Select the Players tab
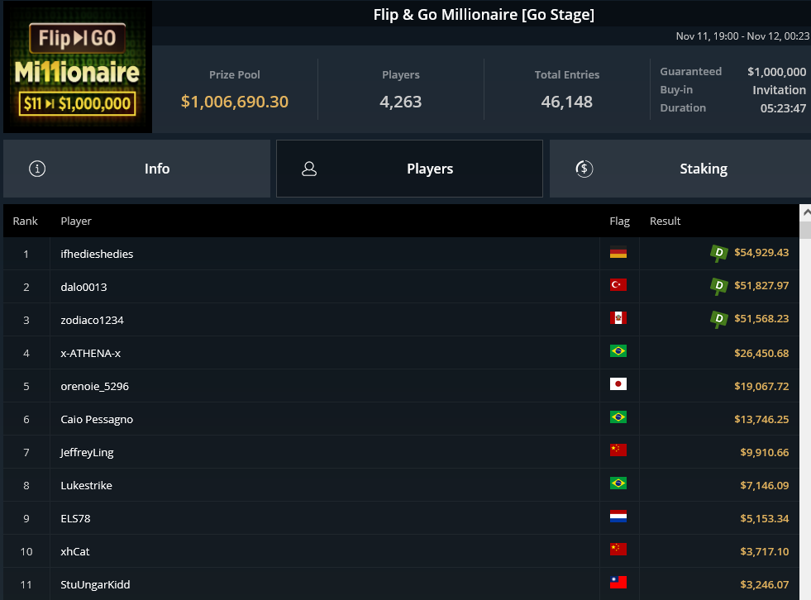 click(409, 169)
